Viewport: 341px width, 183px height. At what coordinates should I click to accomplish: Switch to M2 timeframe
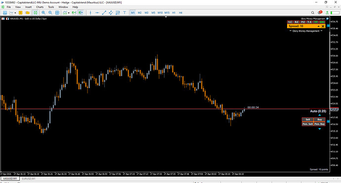[x=140, y=13]
